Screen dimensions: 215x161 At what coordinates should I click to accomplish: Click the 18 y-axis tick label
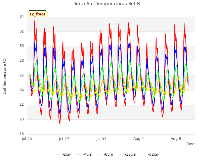pyautogui.click(x=21, y=134)
